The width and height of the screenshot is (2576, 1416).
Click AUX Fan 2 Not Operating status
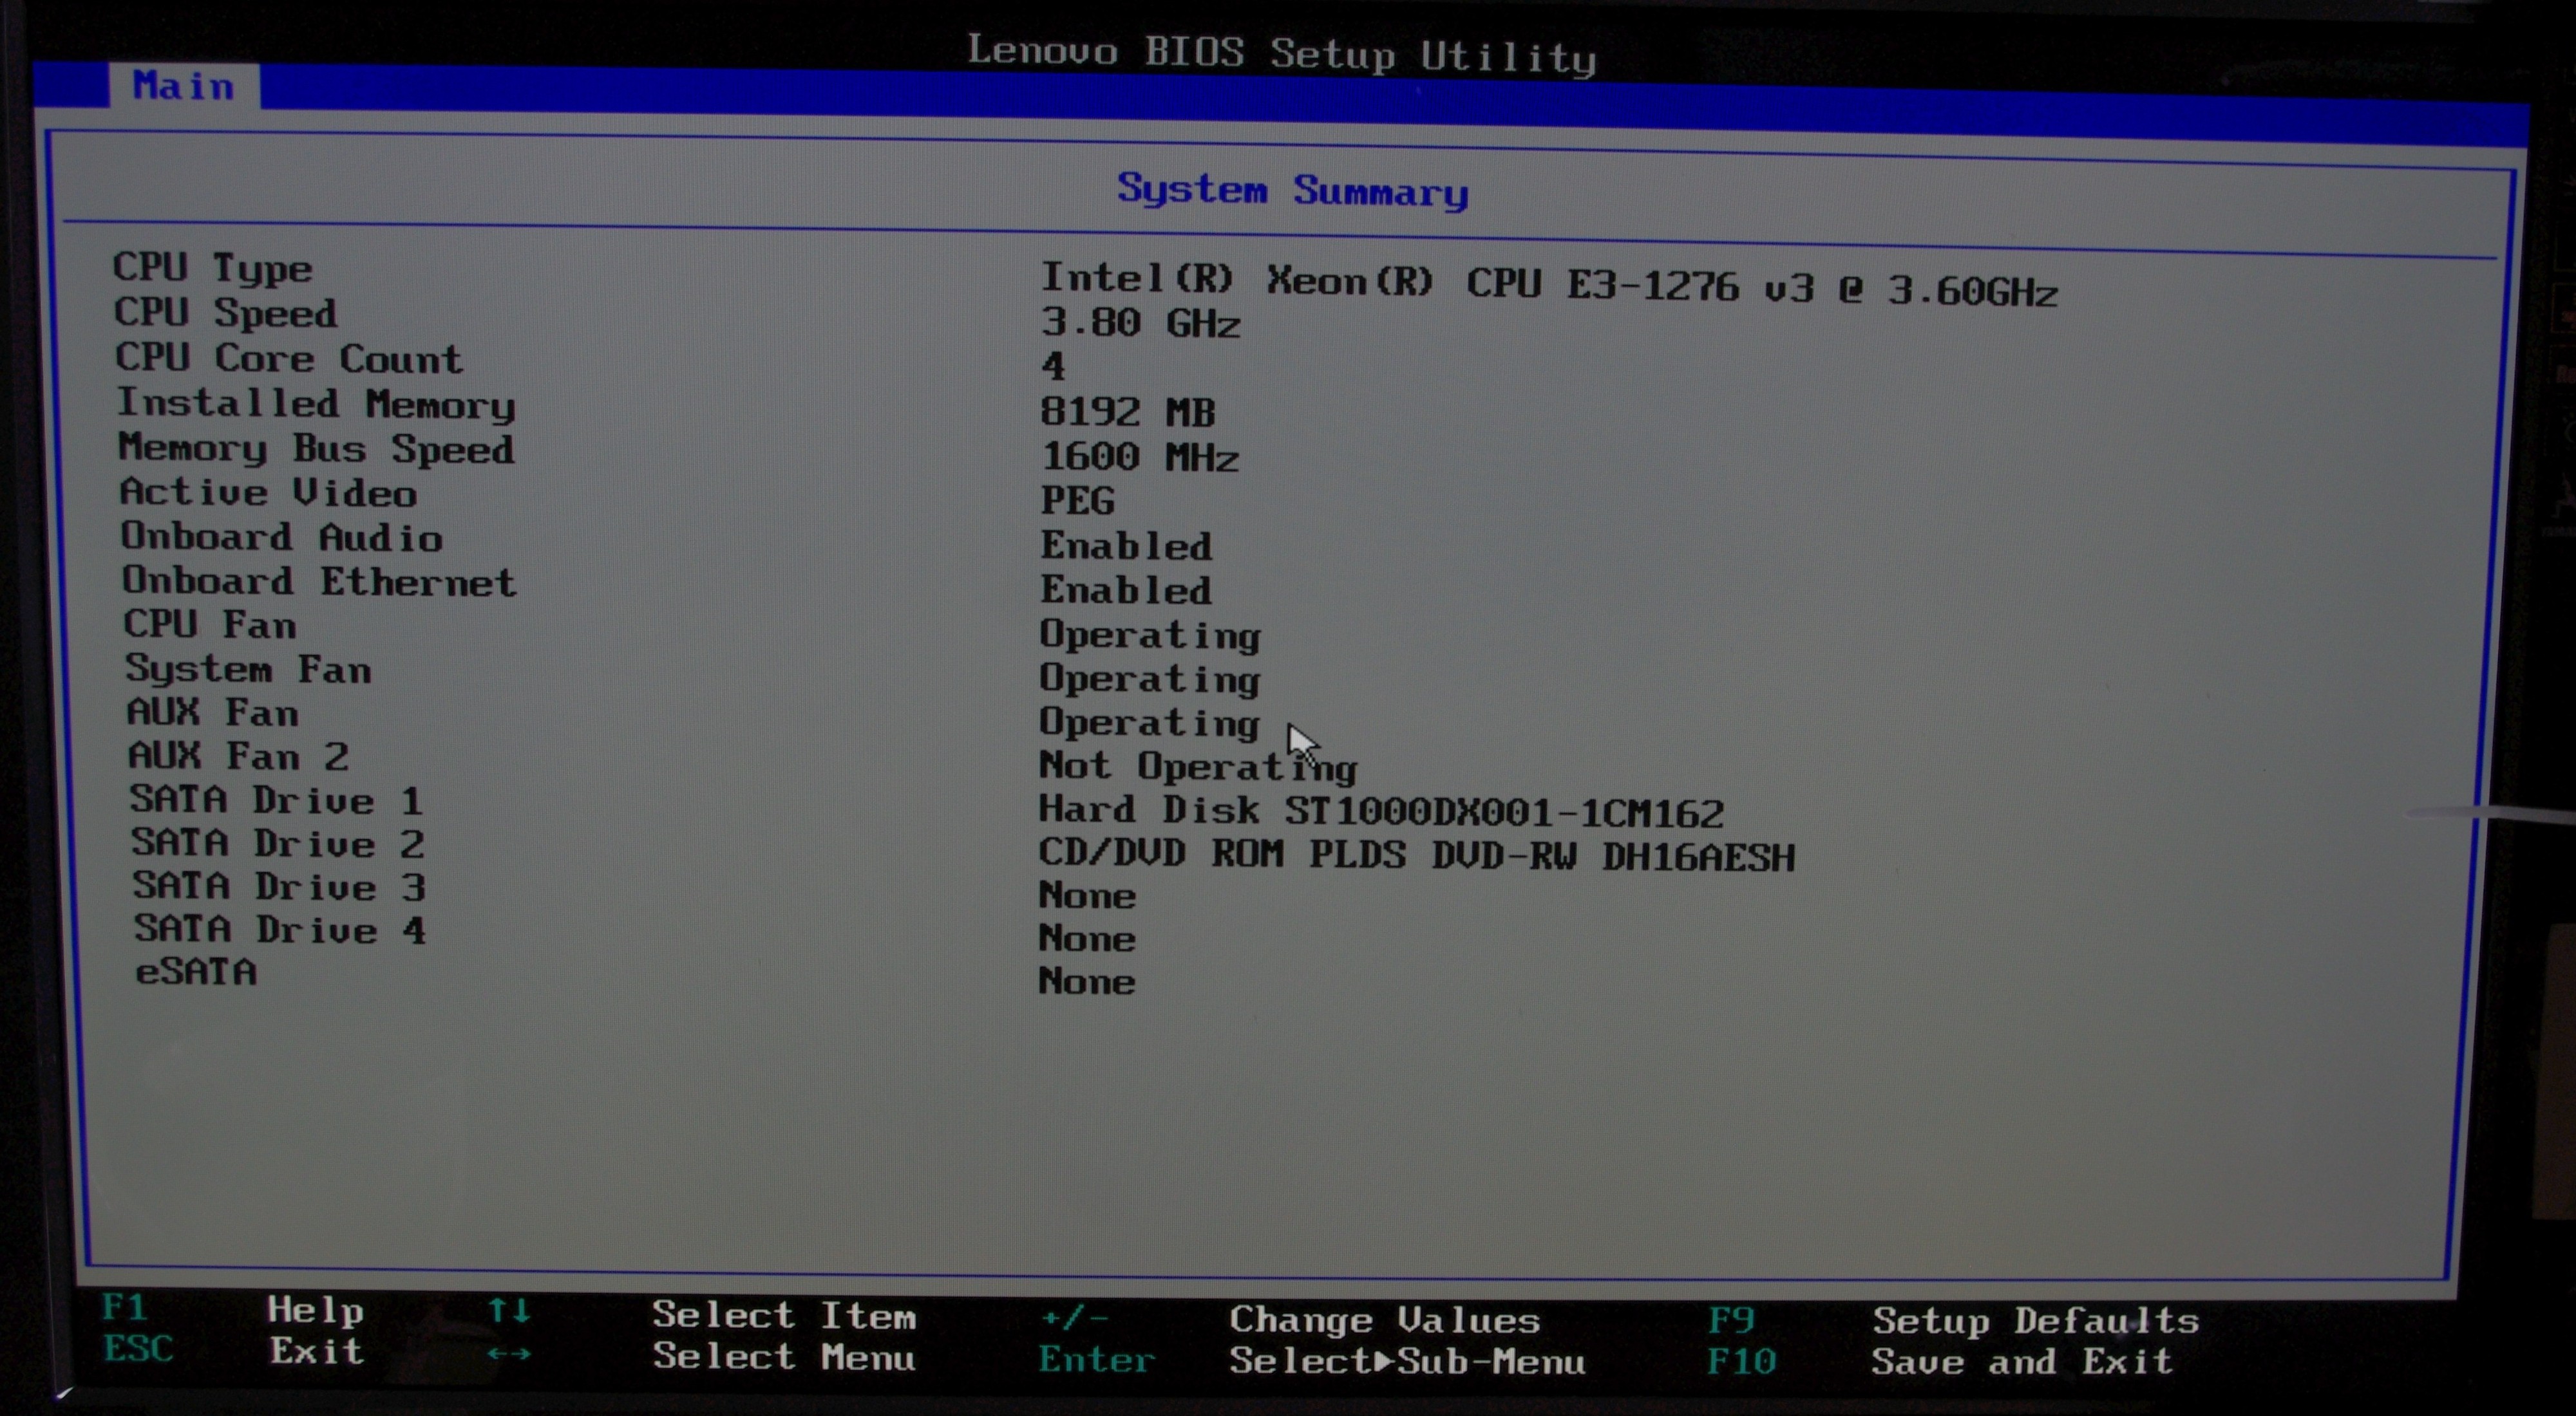(1197, 767)
